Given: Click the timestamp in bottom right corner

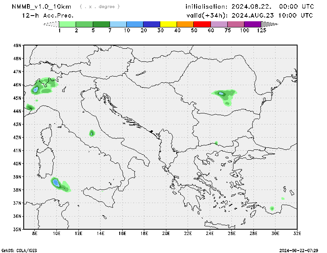Looking at the screenshot, I should tap(301, 250).
